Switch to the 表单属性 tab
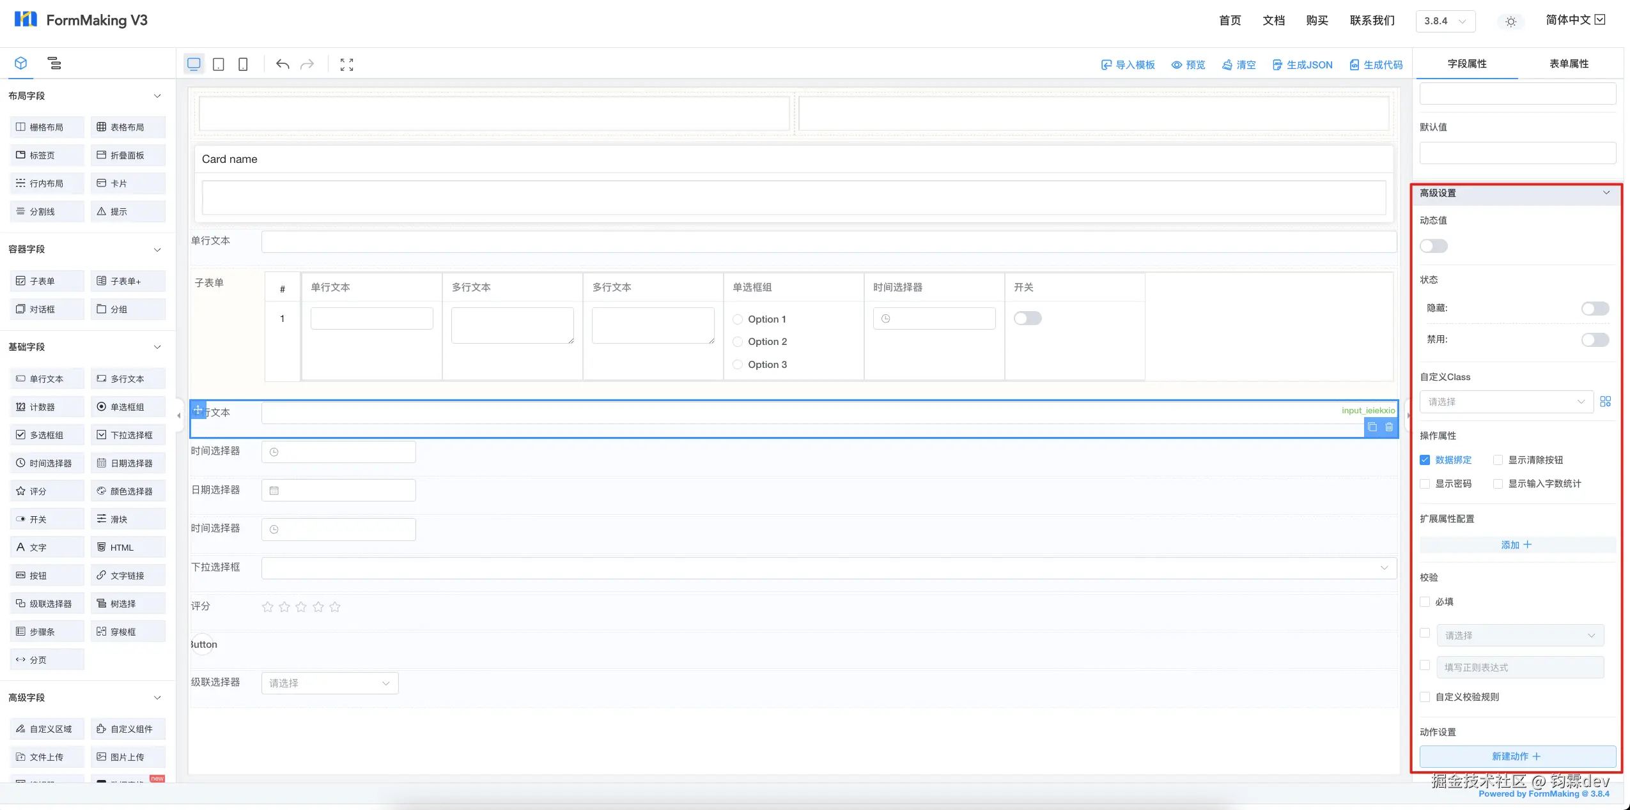Image resolution: width=1630 pixels, height=810 pixels. tap(1569, 64)
